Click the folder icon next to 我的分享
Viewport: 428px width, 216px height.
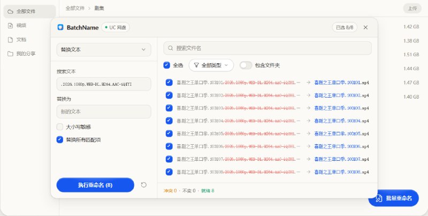click(x=10, y=54)
